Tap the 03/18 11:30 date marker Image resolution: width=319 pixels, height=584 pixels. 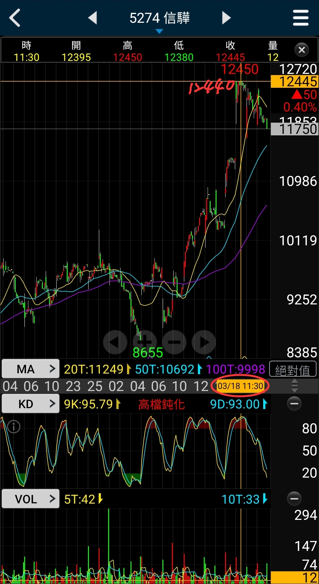pos(240,386)
